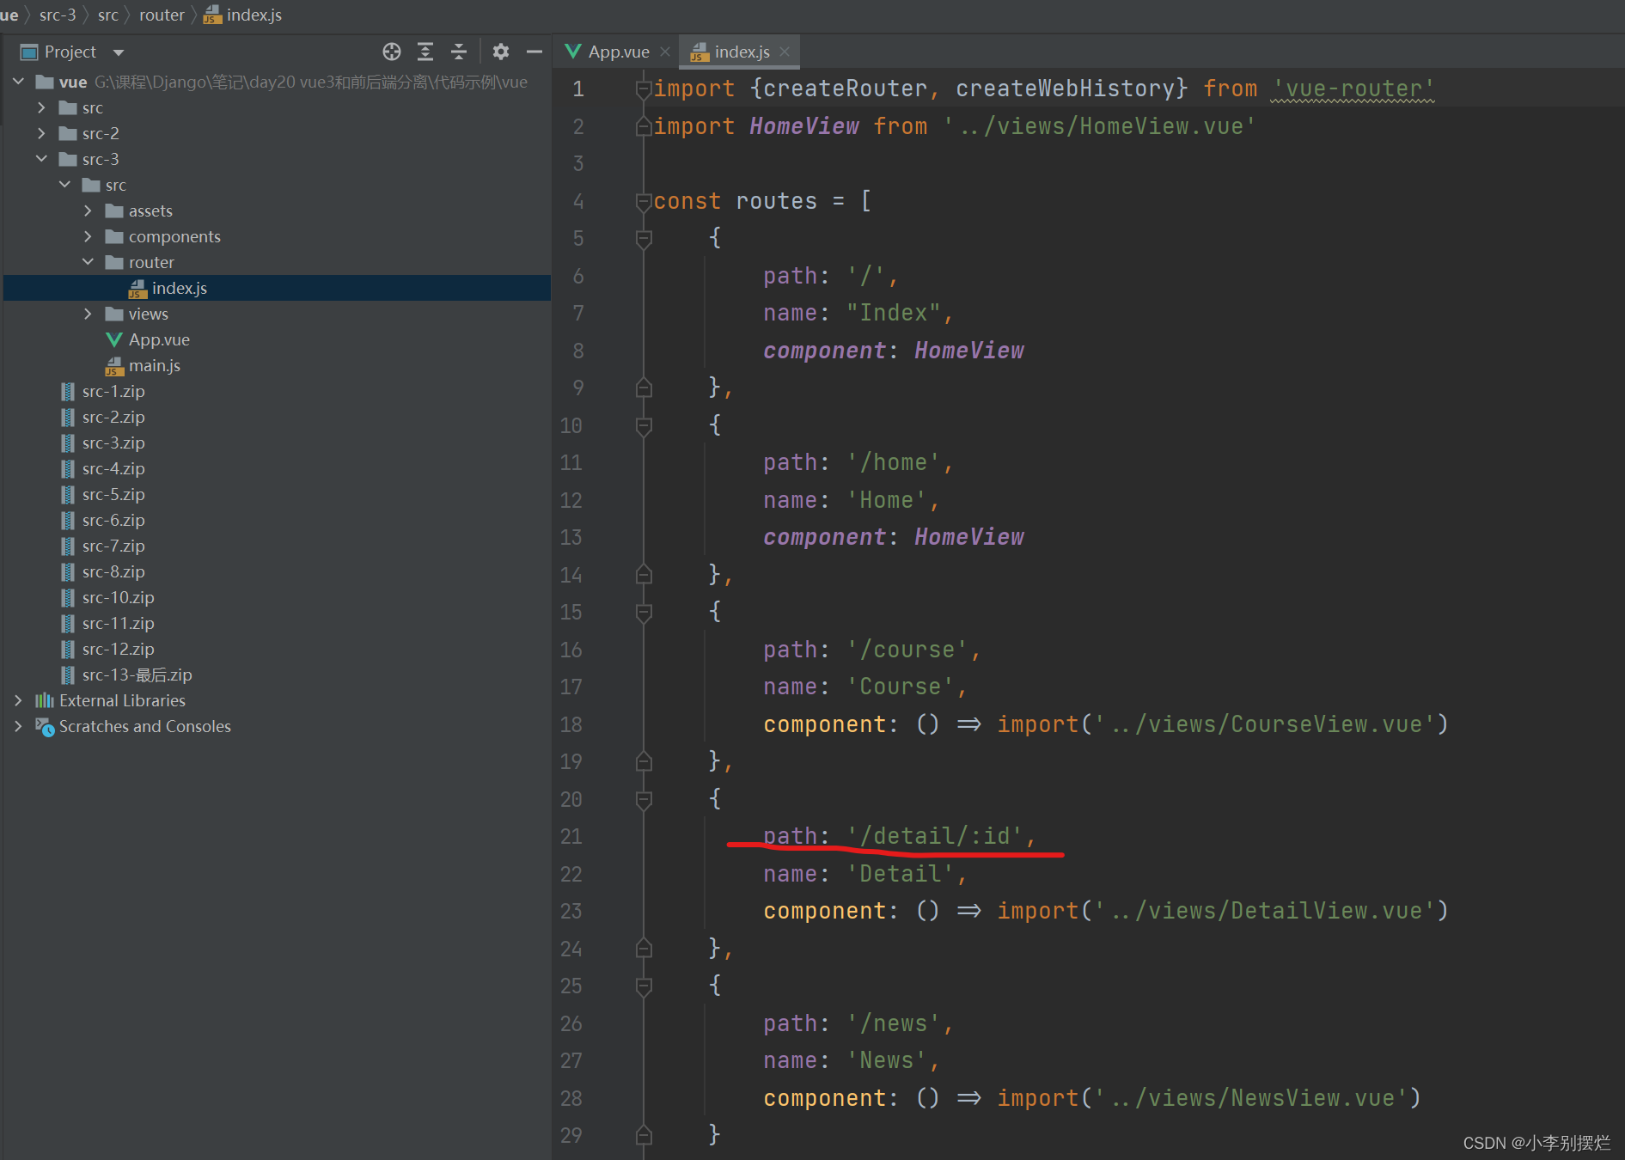Select main.js in the project tree

coord(154,365)
